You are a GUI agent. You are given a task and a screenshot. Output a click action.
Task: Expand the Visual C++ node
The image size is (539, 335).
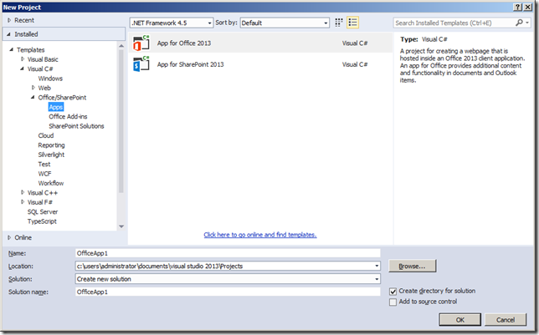tap(23, 192)
